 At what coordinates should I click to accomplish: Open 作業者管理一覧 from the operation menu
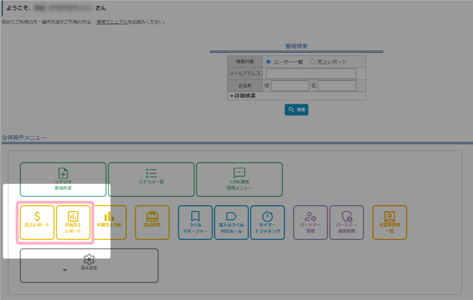pos(390,222)
